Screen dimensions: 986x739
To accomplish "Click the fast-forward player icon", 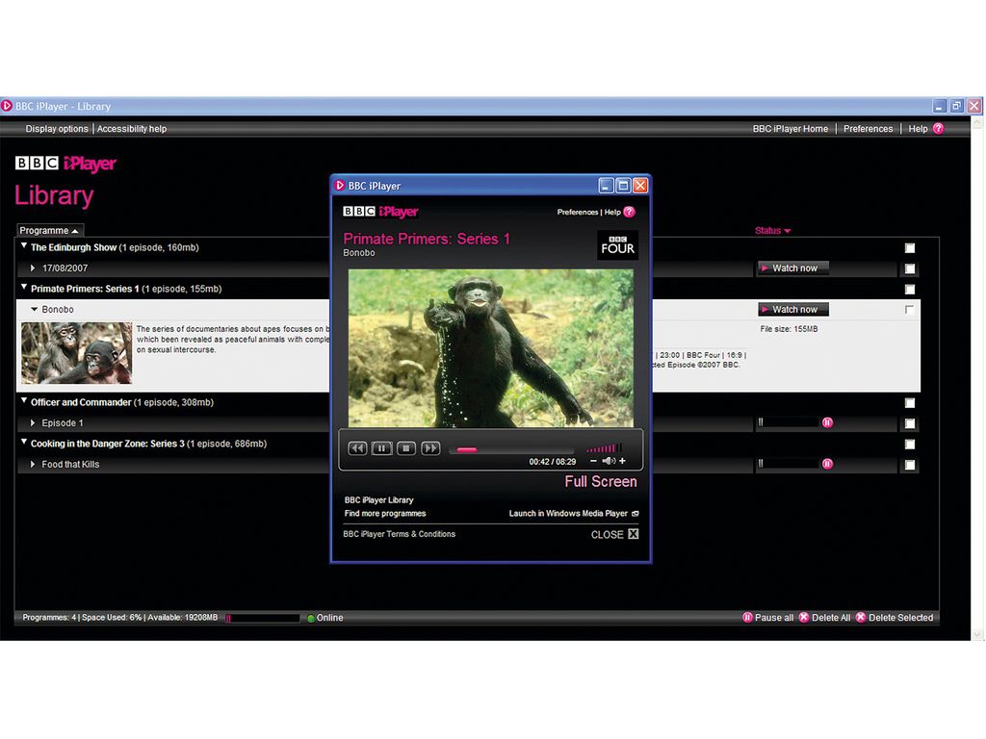I will point(429,448).
